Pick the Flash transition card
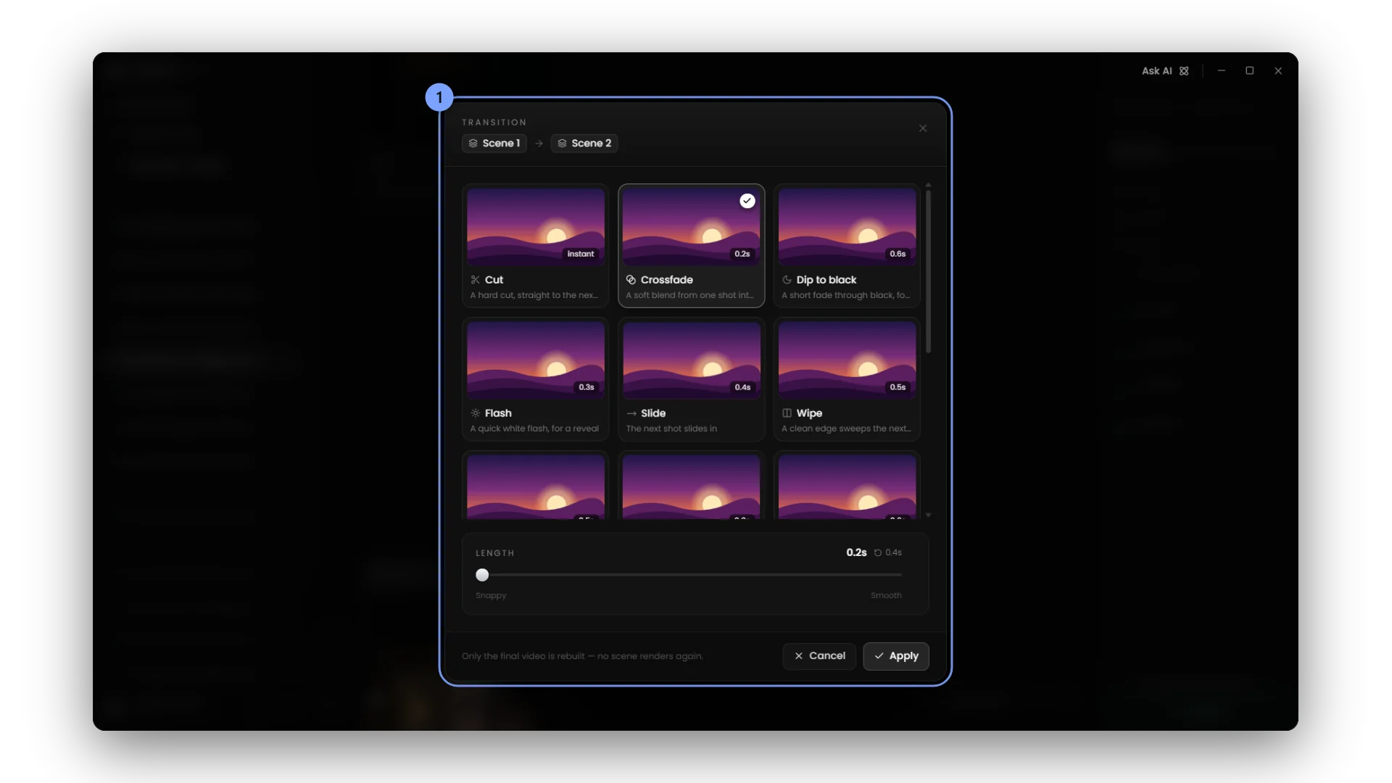This screenshot has width=1392, height=783. (x=535, y=378)
